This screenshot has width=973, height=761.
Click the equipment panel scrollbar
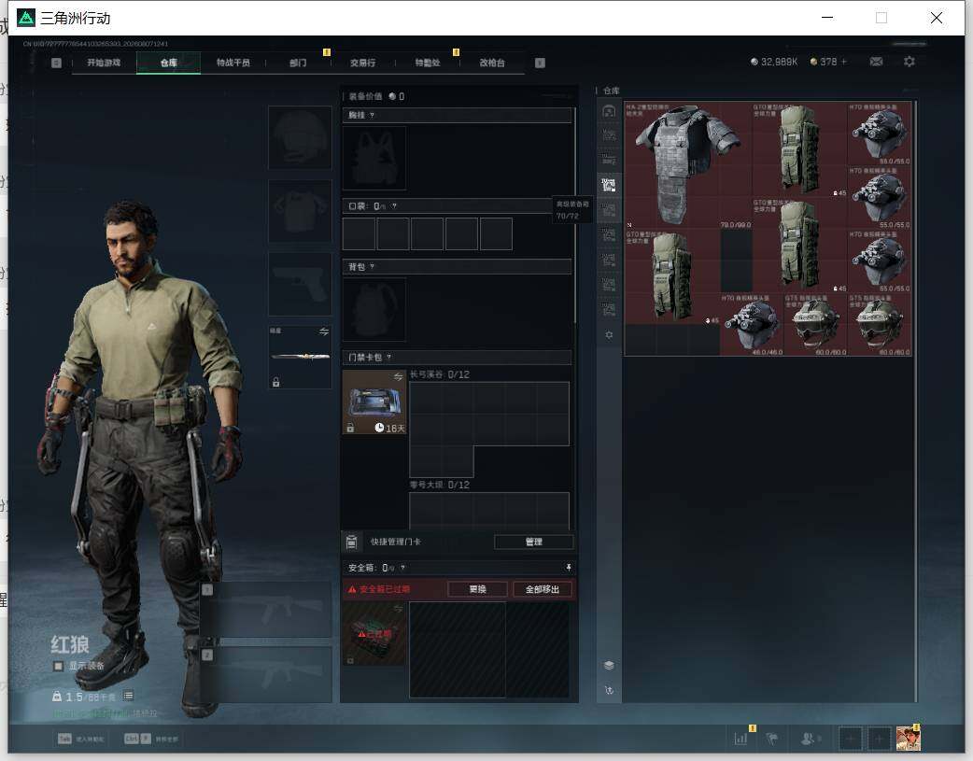(575, 214)
